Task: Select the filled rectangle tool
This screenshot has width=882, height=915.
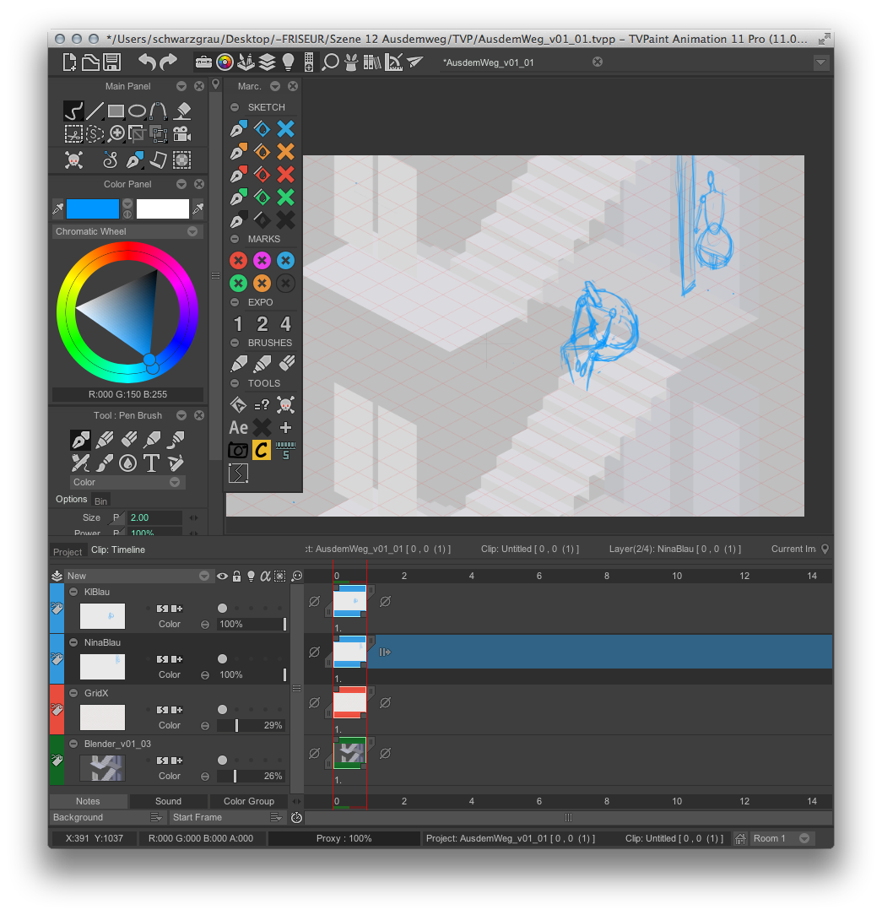Action: pyautogui.click(x=116, y=111)
